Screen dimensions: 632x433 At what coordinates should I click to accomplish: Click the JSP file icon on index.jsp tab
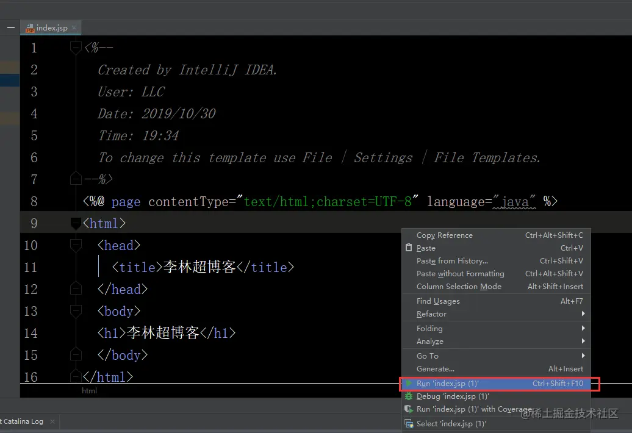point(30,28)
